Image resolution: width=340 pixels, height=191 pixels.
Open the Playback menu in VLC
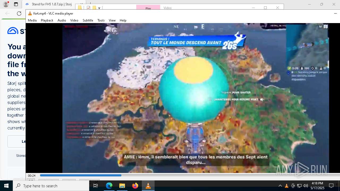point(47,20)
